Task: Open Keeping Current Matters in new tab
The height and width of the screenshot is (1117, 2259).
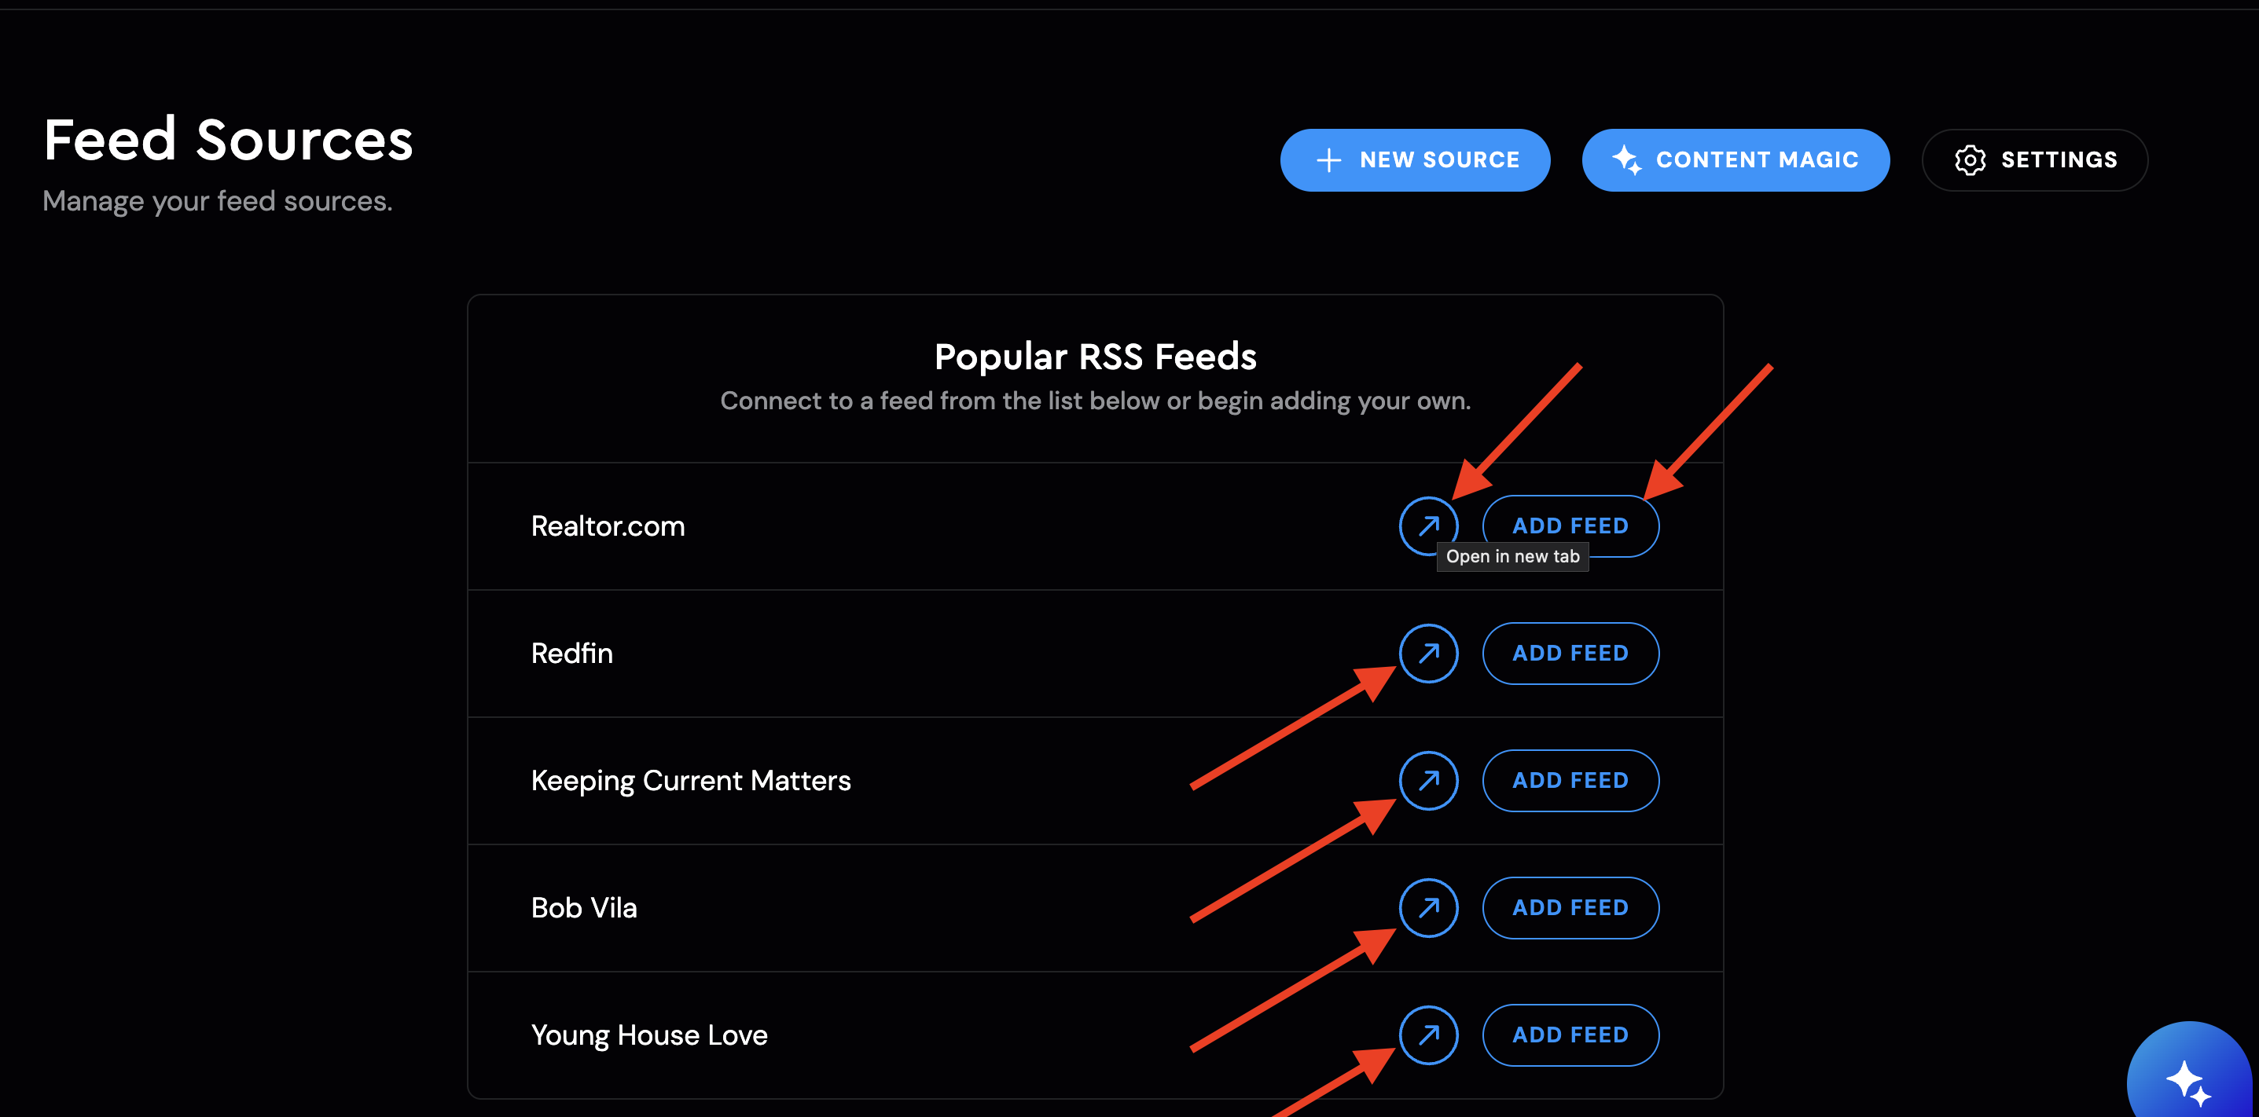Action: point(1428,781)
